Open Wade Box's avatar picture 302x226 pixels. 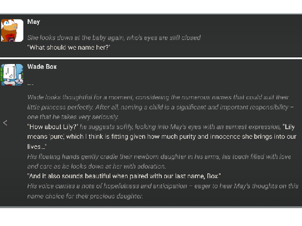coord(12,75)
